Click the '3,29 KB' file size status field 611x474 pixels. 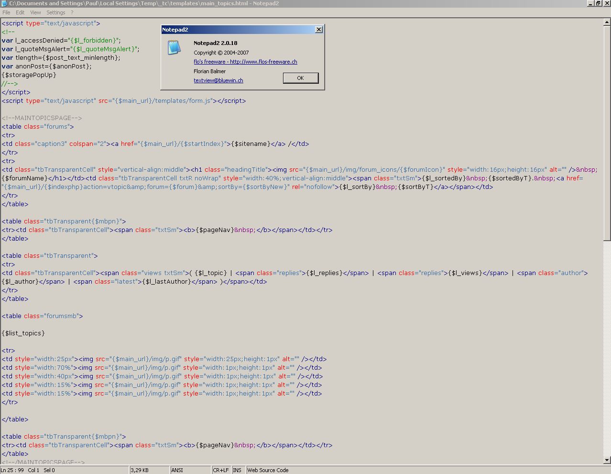pyautogui.click(x=149, y=470)
